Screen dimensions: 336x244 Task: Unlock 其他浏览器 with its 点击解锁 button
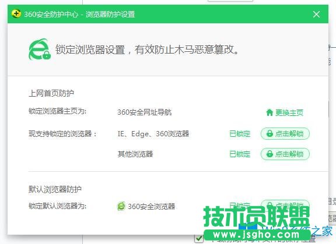pos(285,154)
